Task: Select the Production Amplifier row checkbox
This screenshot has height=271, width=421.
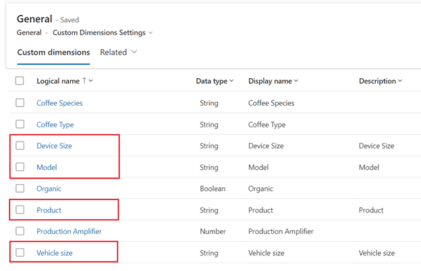Action: (x=20, y=231)
